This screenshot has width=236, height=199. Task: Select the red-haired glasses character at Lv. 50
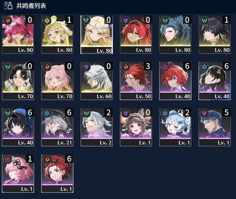tap(136, 81)
